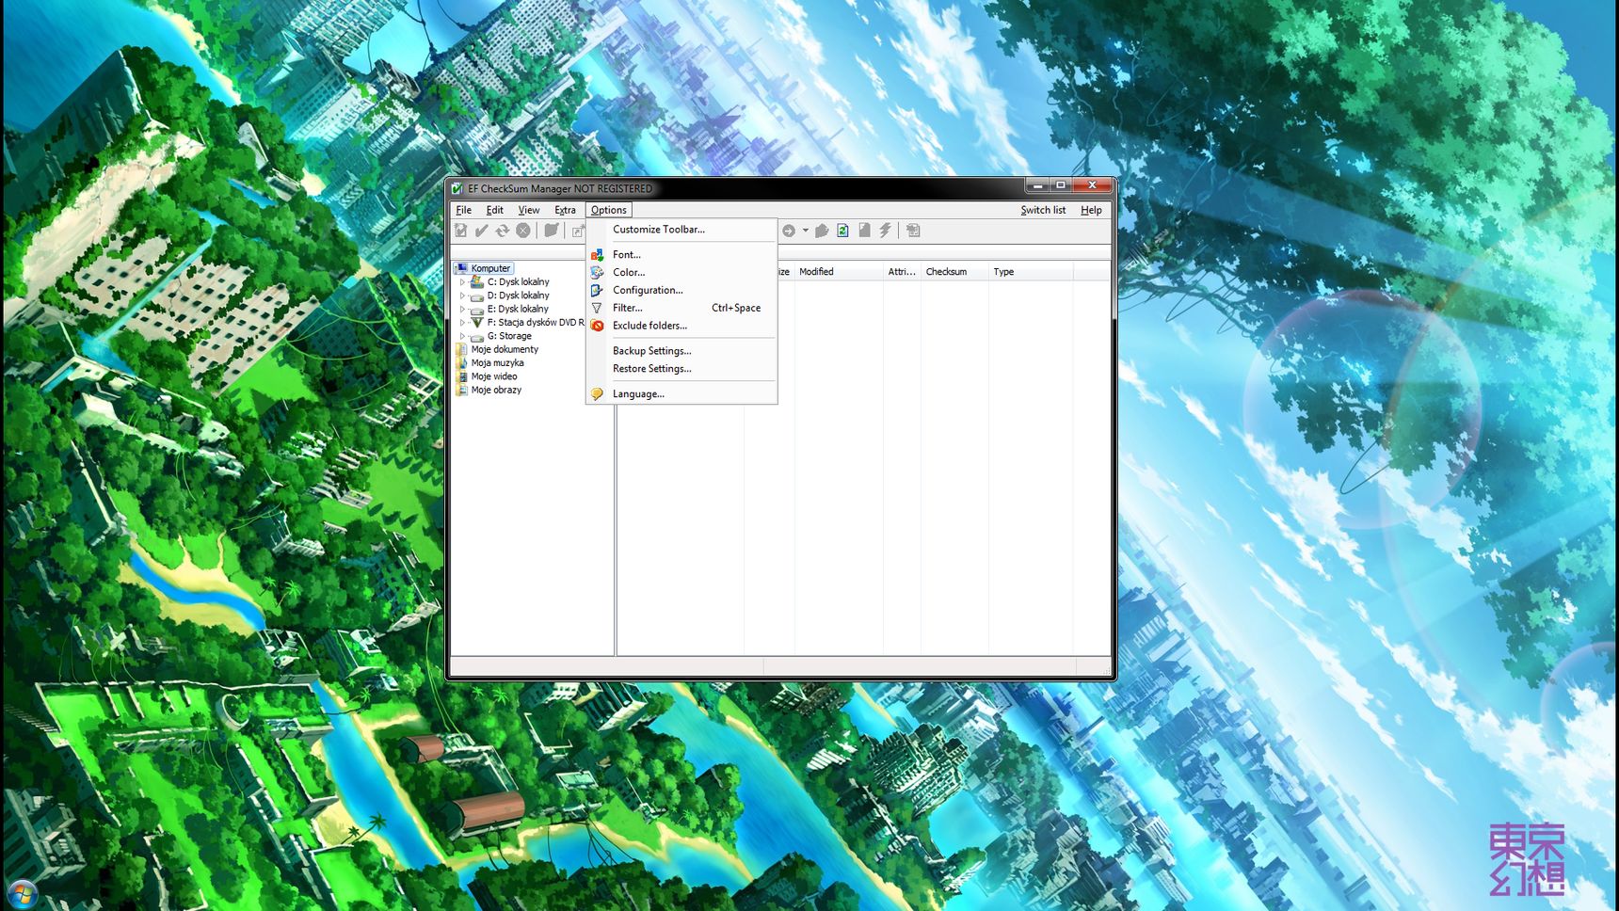Select Moje dokumenty in the tree
1619x911 pixels.
point(505,349)
